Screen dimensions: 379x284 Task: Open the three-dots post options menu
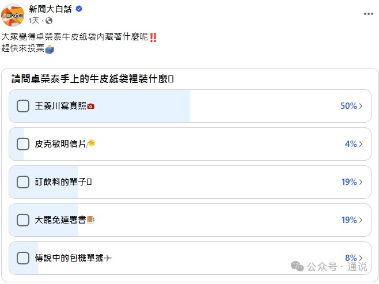(x=368, y=13)
